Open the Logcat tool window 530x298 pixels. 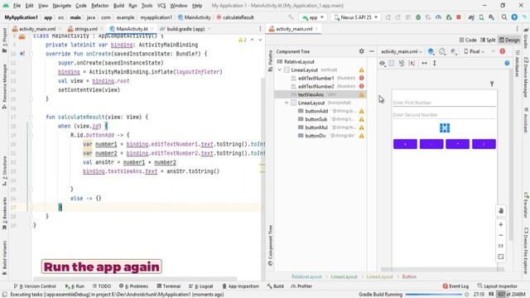tap(200, 286)
